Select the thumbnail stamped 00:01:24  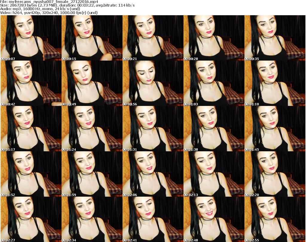[x=92, y=129]
